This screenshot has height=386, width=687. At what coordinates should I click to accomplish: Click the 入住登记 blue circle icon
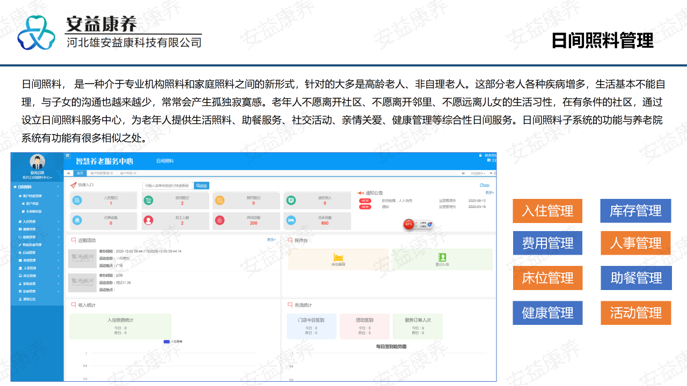pos(78,201)
